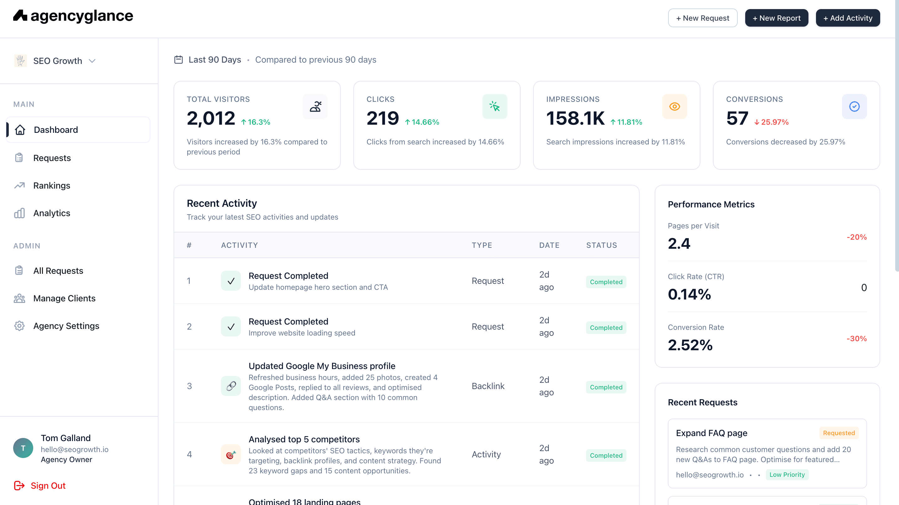899x505 pixels.
Task: Click the ACTIVITY column header
Action: coord(239,245)
